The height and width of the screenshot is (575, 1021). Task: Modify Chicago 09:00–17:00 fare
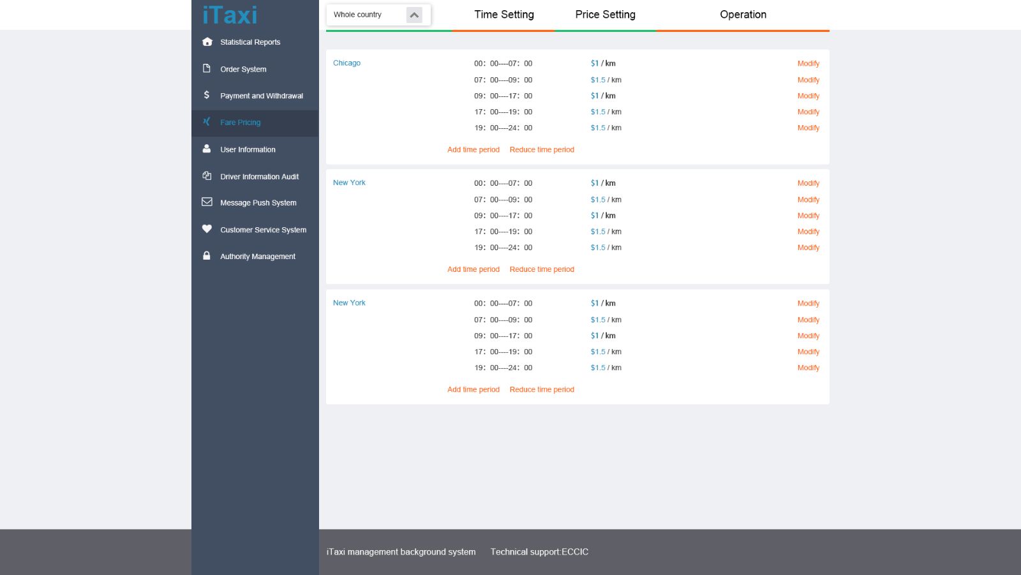(x=808, y=96)
